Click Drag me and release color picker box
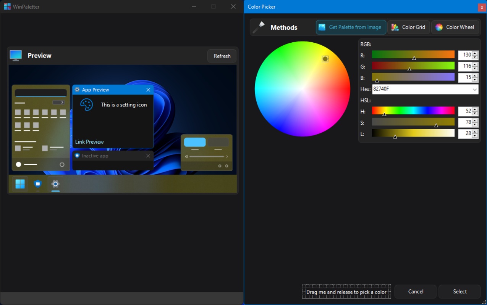This screenshot has width=487, height=305. (346, 292)
